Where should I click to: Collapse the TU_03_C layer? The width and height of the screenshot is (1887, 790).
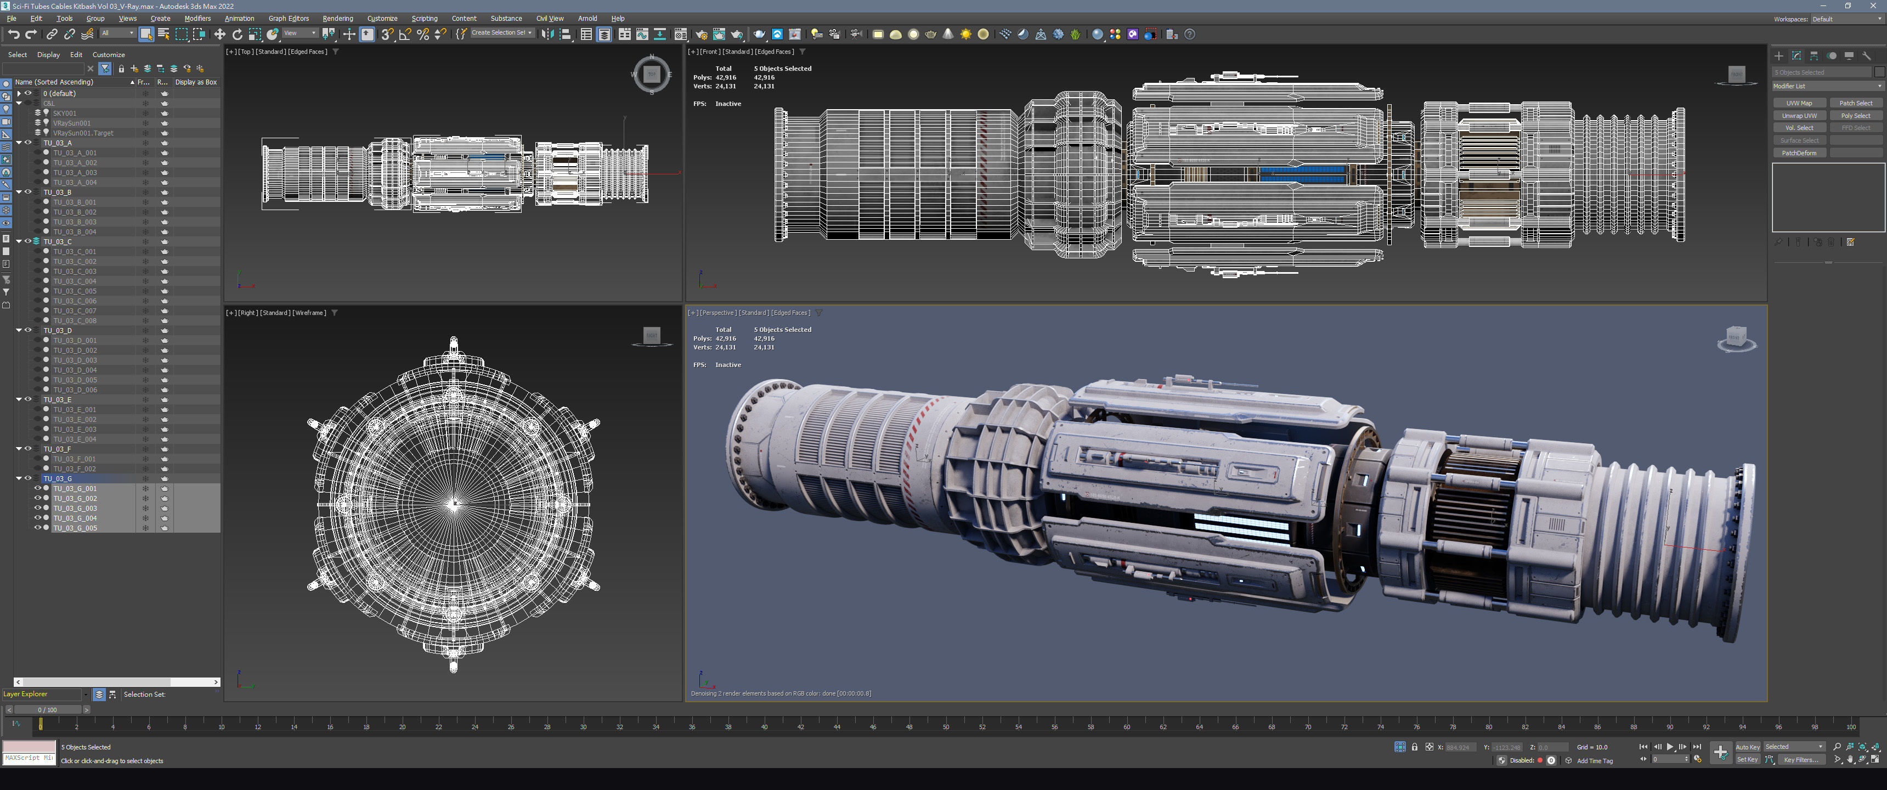click(x=19, y=241)
